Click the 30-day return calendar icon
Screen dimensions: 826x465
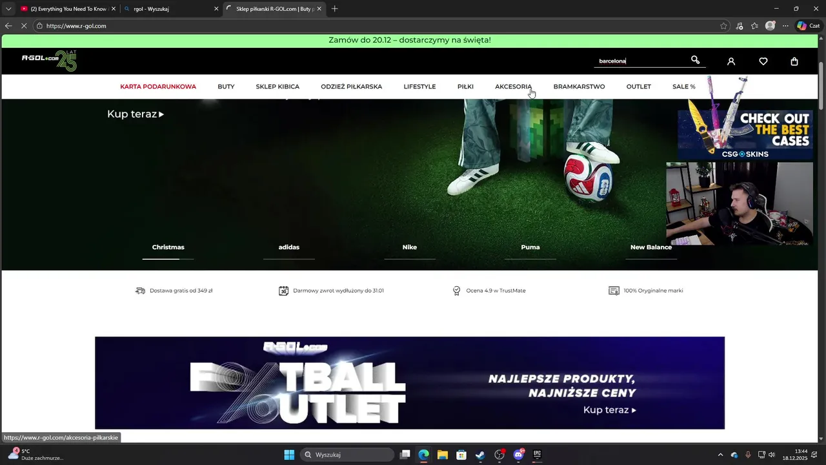283,291
